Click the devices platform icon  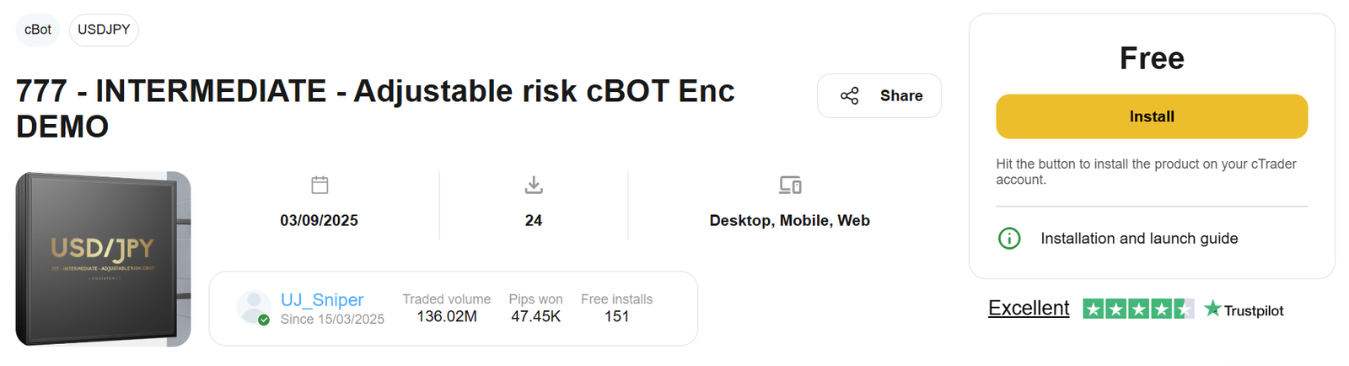point(790,185)
